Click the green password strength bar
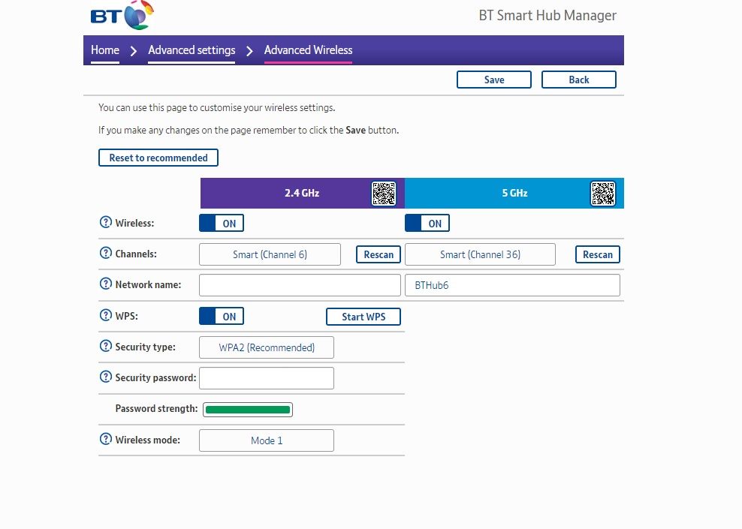 click(x=248, y=410)
